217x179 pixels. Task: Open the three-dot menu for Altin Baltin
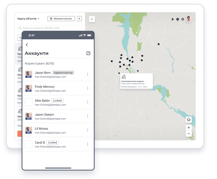point(88,102)
